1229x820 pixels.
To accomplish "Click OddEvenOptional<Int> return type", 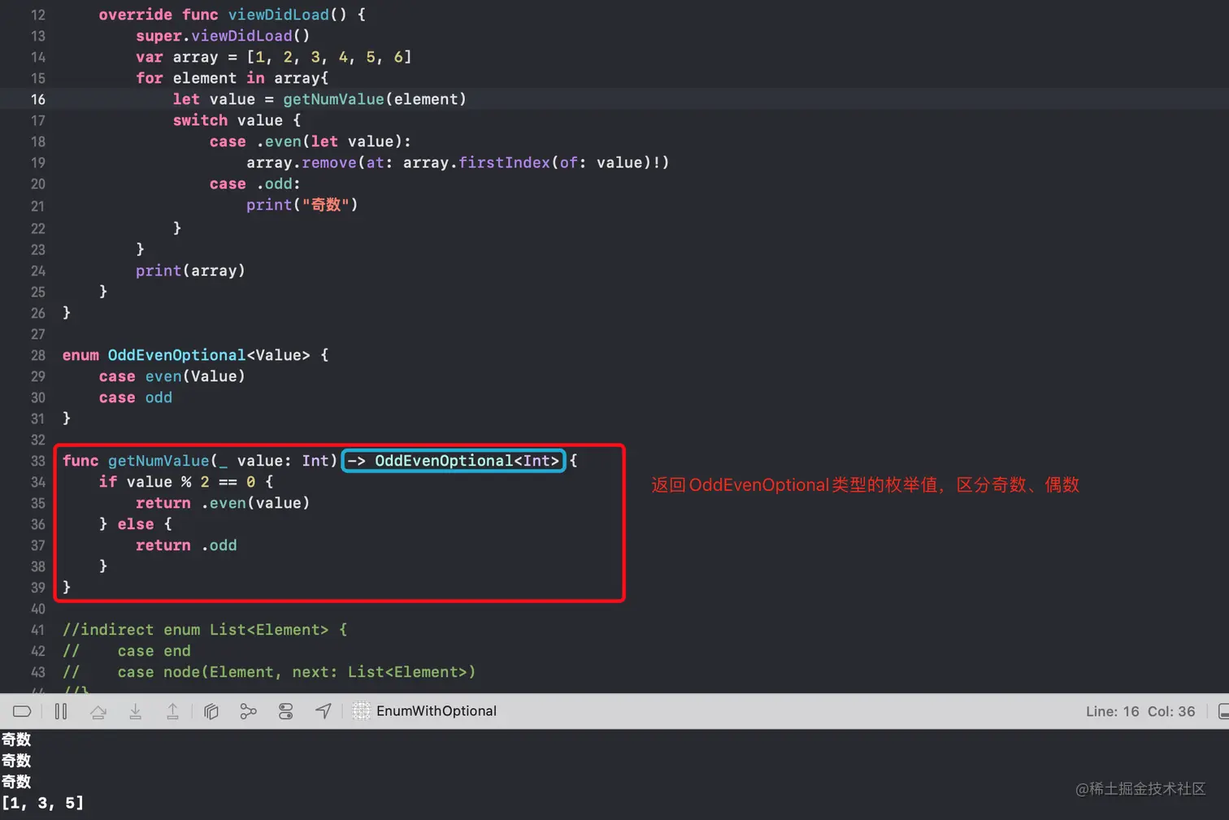I will pyautogui.click(x=467, y=461).
